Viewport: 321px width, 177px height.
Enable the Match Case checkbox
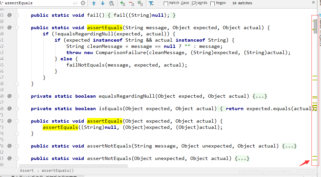click(166, 4)
